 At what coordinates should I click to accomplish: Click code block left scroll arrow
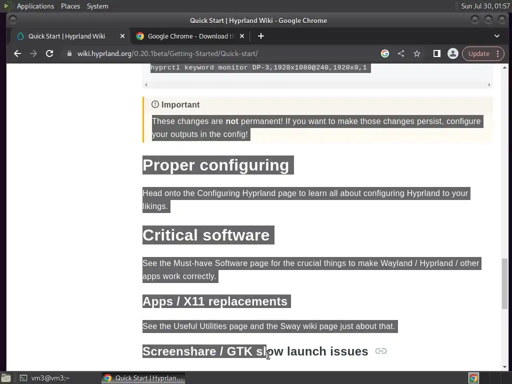click(x=146, y=84)
